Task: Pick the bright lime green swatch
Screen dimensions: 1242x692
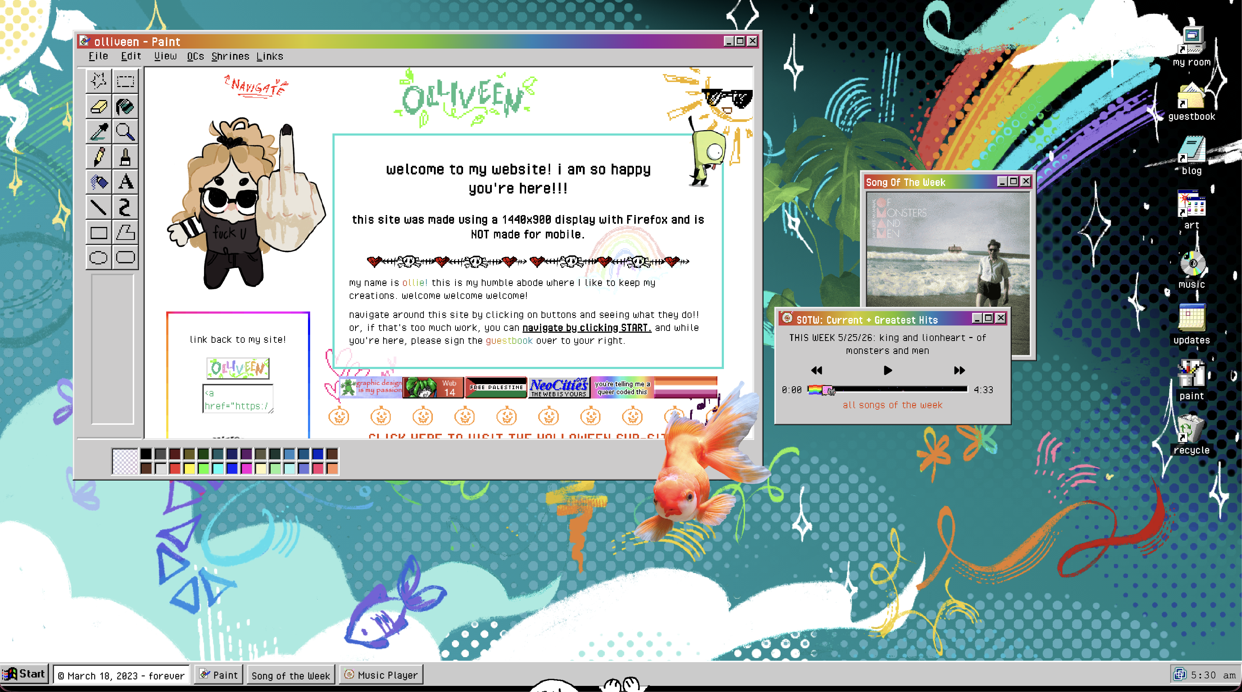Action: [x=204, y=468]
